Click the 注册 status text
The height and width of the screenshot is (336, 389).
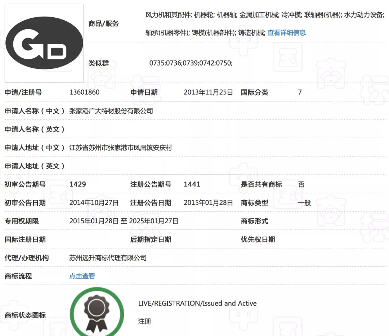coord(145,322)
